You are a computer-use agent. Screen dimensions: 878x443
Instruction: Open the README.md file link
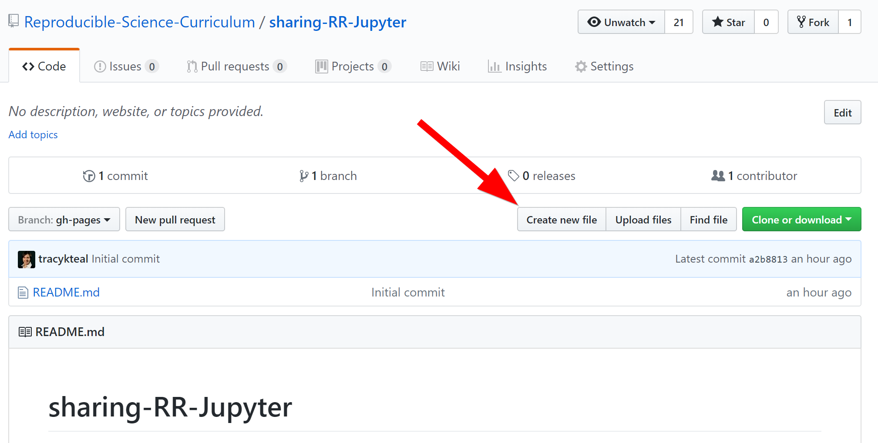point(66,293)
